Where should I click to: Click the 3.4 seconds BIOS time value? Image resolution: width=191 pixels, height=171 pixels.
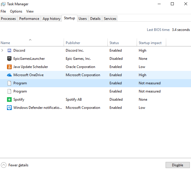click(181, 30)
